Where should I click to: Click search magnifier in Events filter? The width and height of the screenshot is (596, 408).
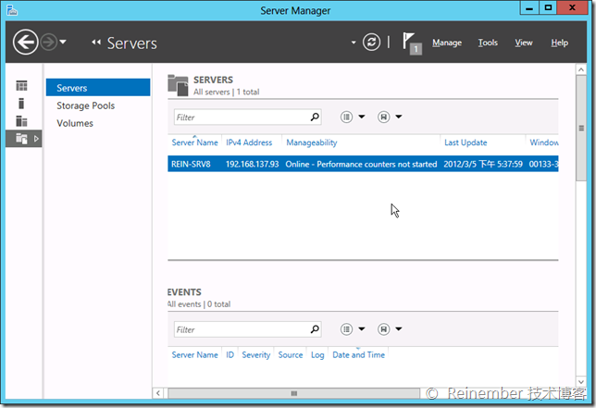pyautogui.click(x=315, y=329)
